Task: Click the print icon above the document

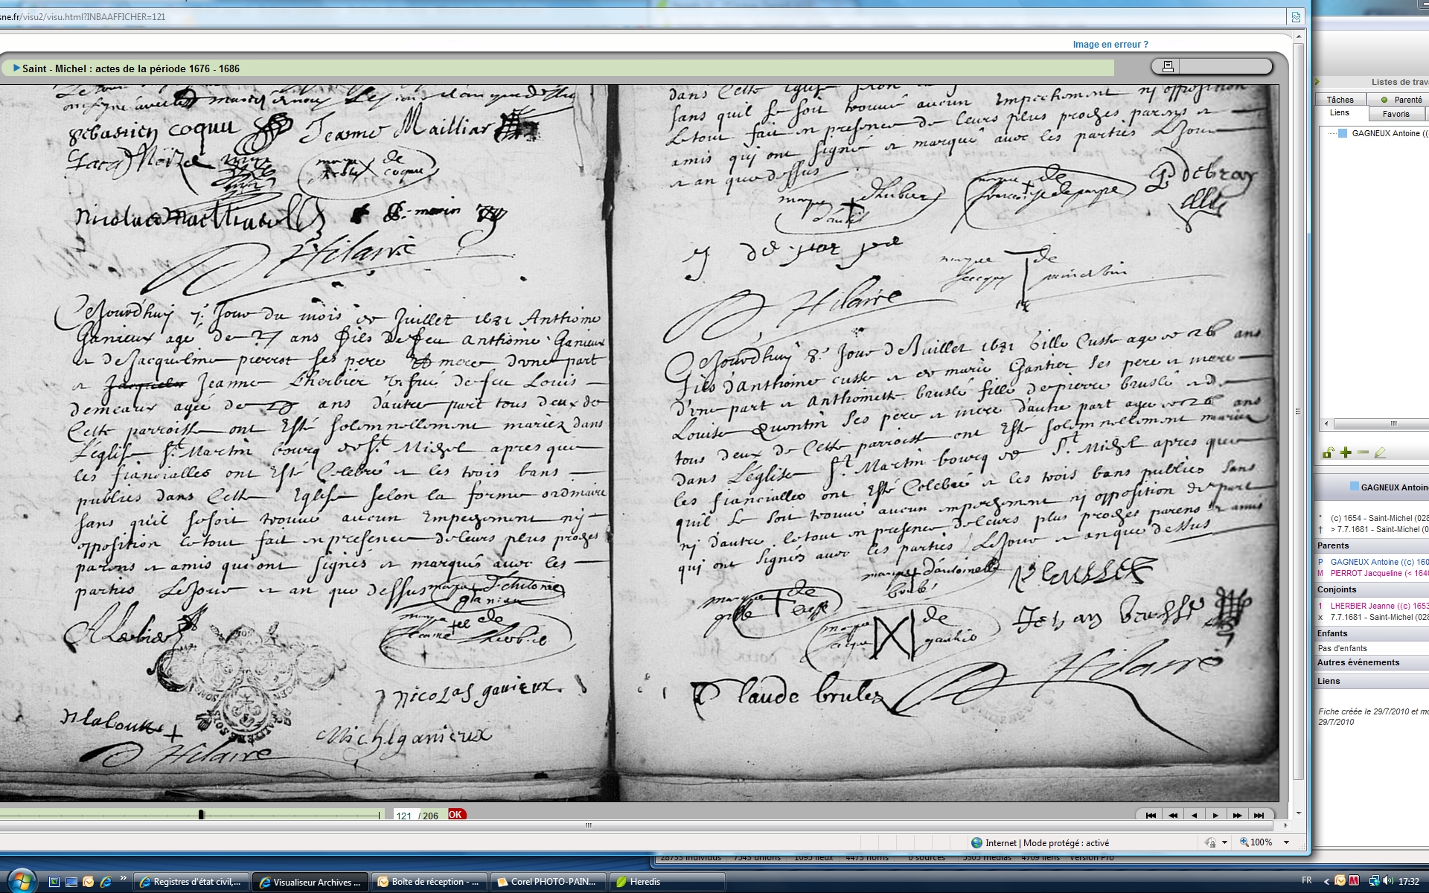Action: coord(1168,66)
